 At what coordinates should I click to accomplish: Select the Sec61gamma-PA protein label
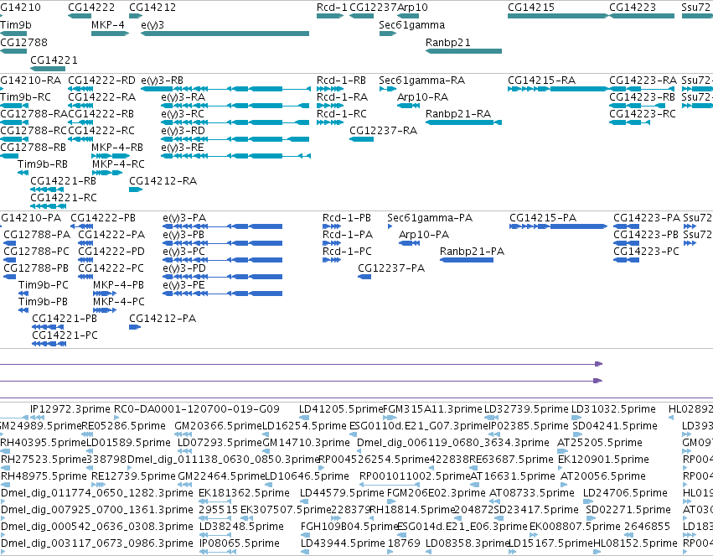click(x=430, y=218)
